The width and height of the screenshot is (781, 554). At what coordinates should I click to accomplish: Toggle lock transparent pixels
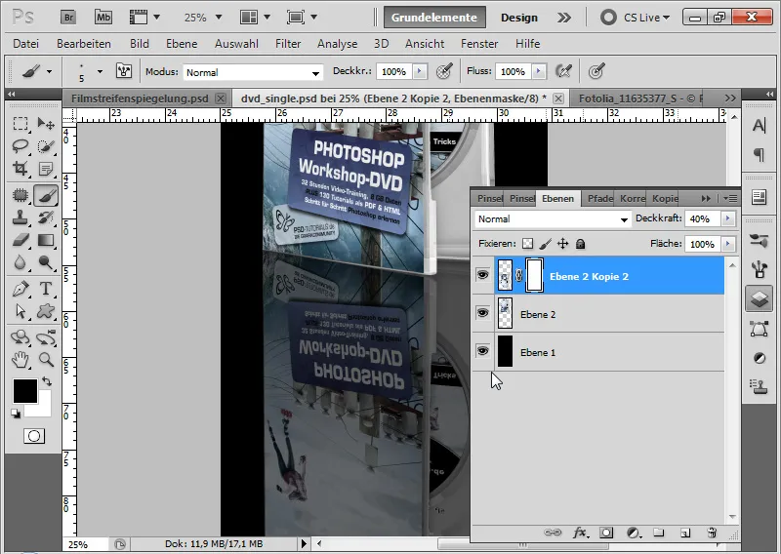[x=527, y=244]
